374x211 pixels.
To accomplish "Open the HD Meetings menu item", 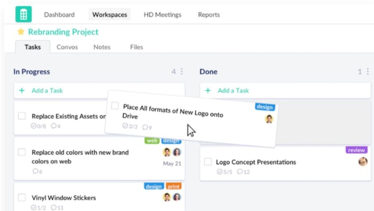I will [162, 14].
